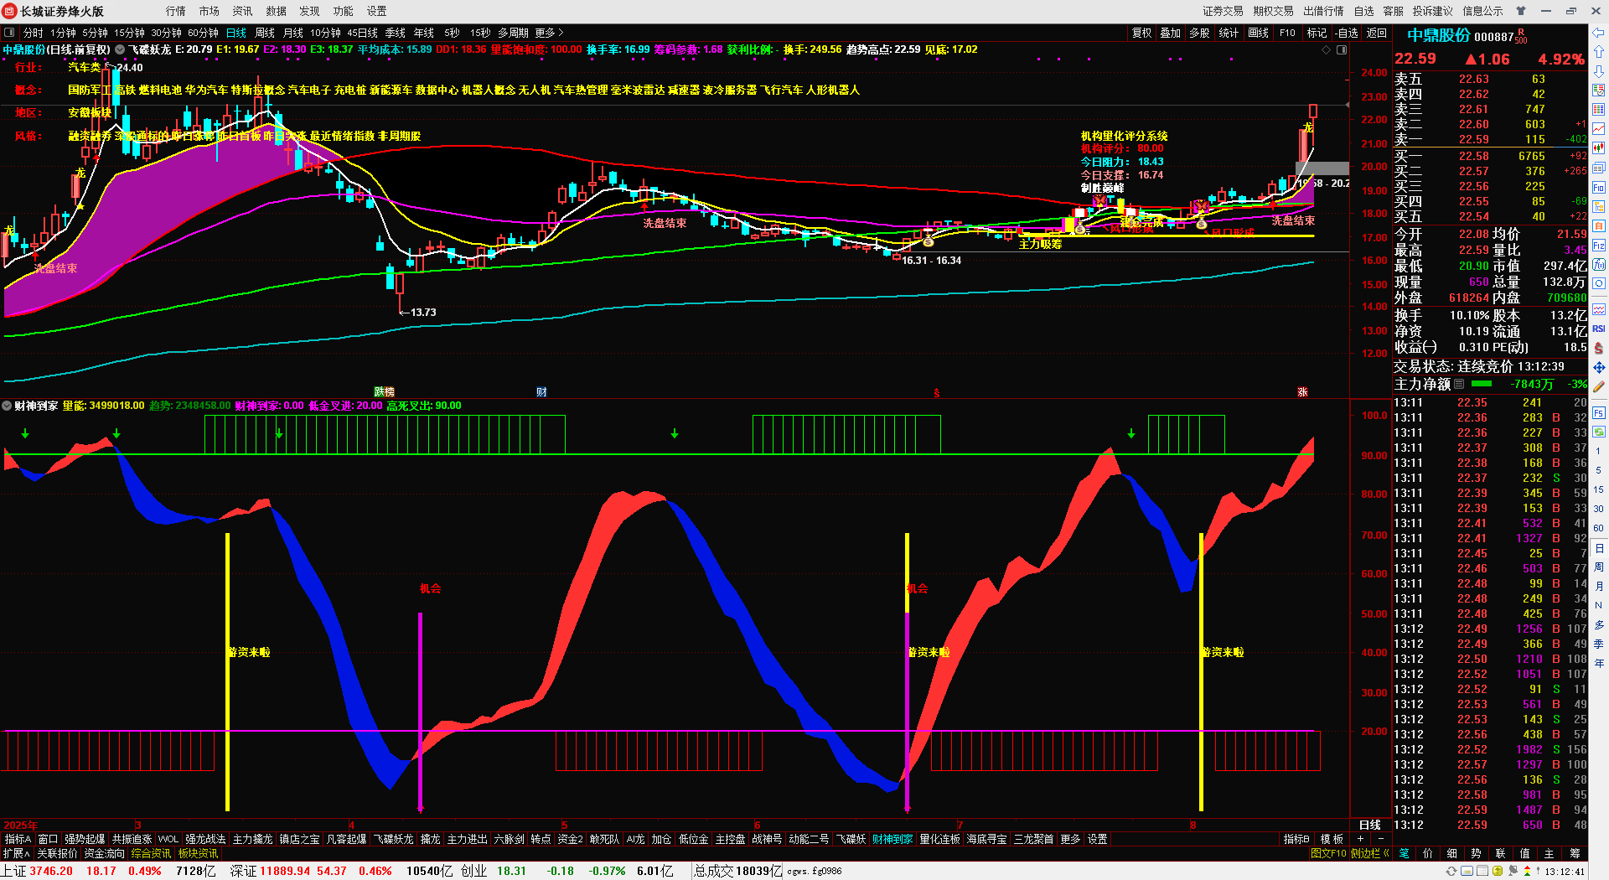
Task: Click the 涨 marker on the chart axis
Action: coord(1302,392)
